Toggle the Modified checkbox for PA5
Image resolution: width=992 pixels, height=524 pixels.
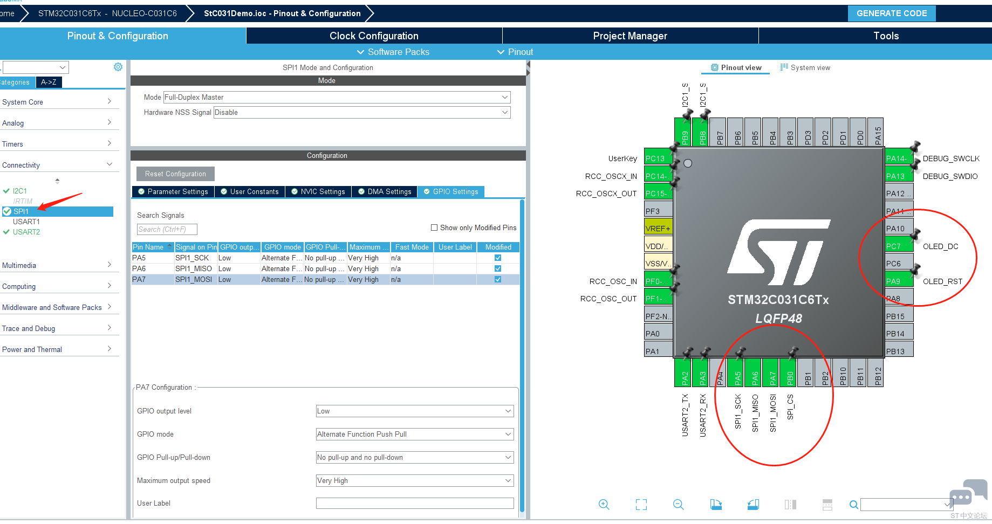pos(498,258)
